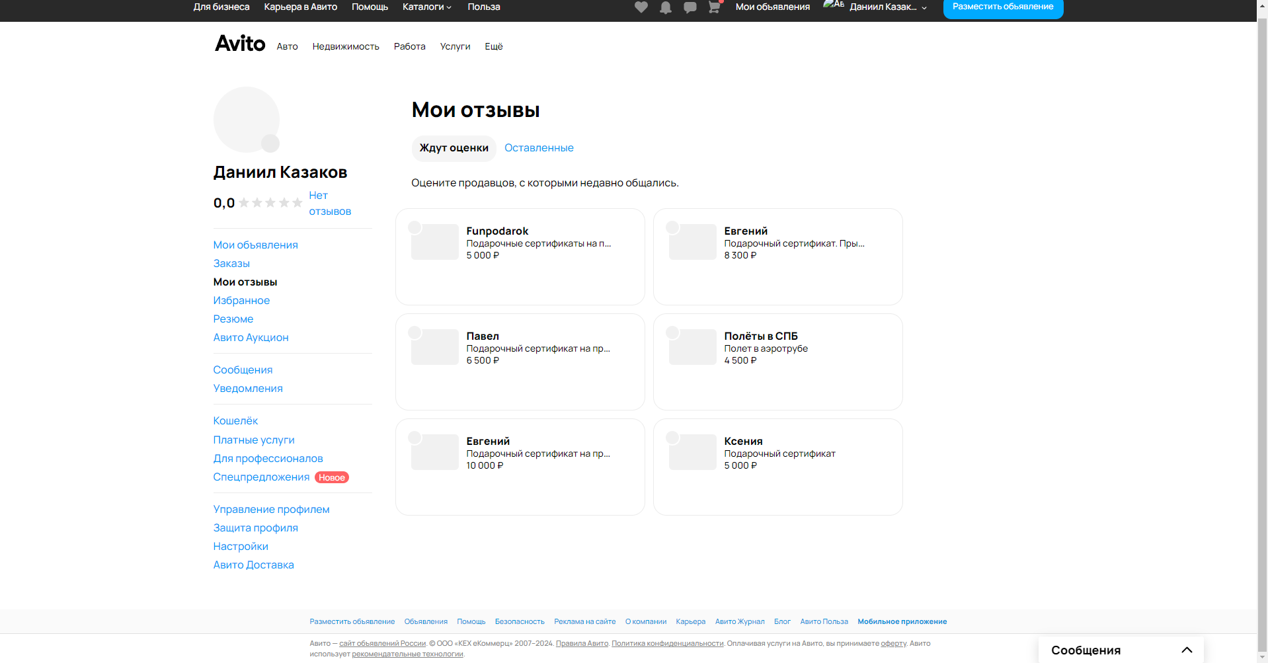Open Карьера в Авито link
This screenshot has width=1268, height=663.
tap(301, 7)
